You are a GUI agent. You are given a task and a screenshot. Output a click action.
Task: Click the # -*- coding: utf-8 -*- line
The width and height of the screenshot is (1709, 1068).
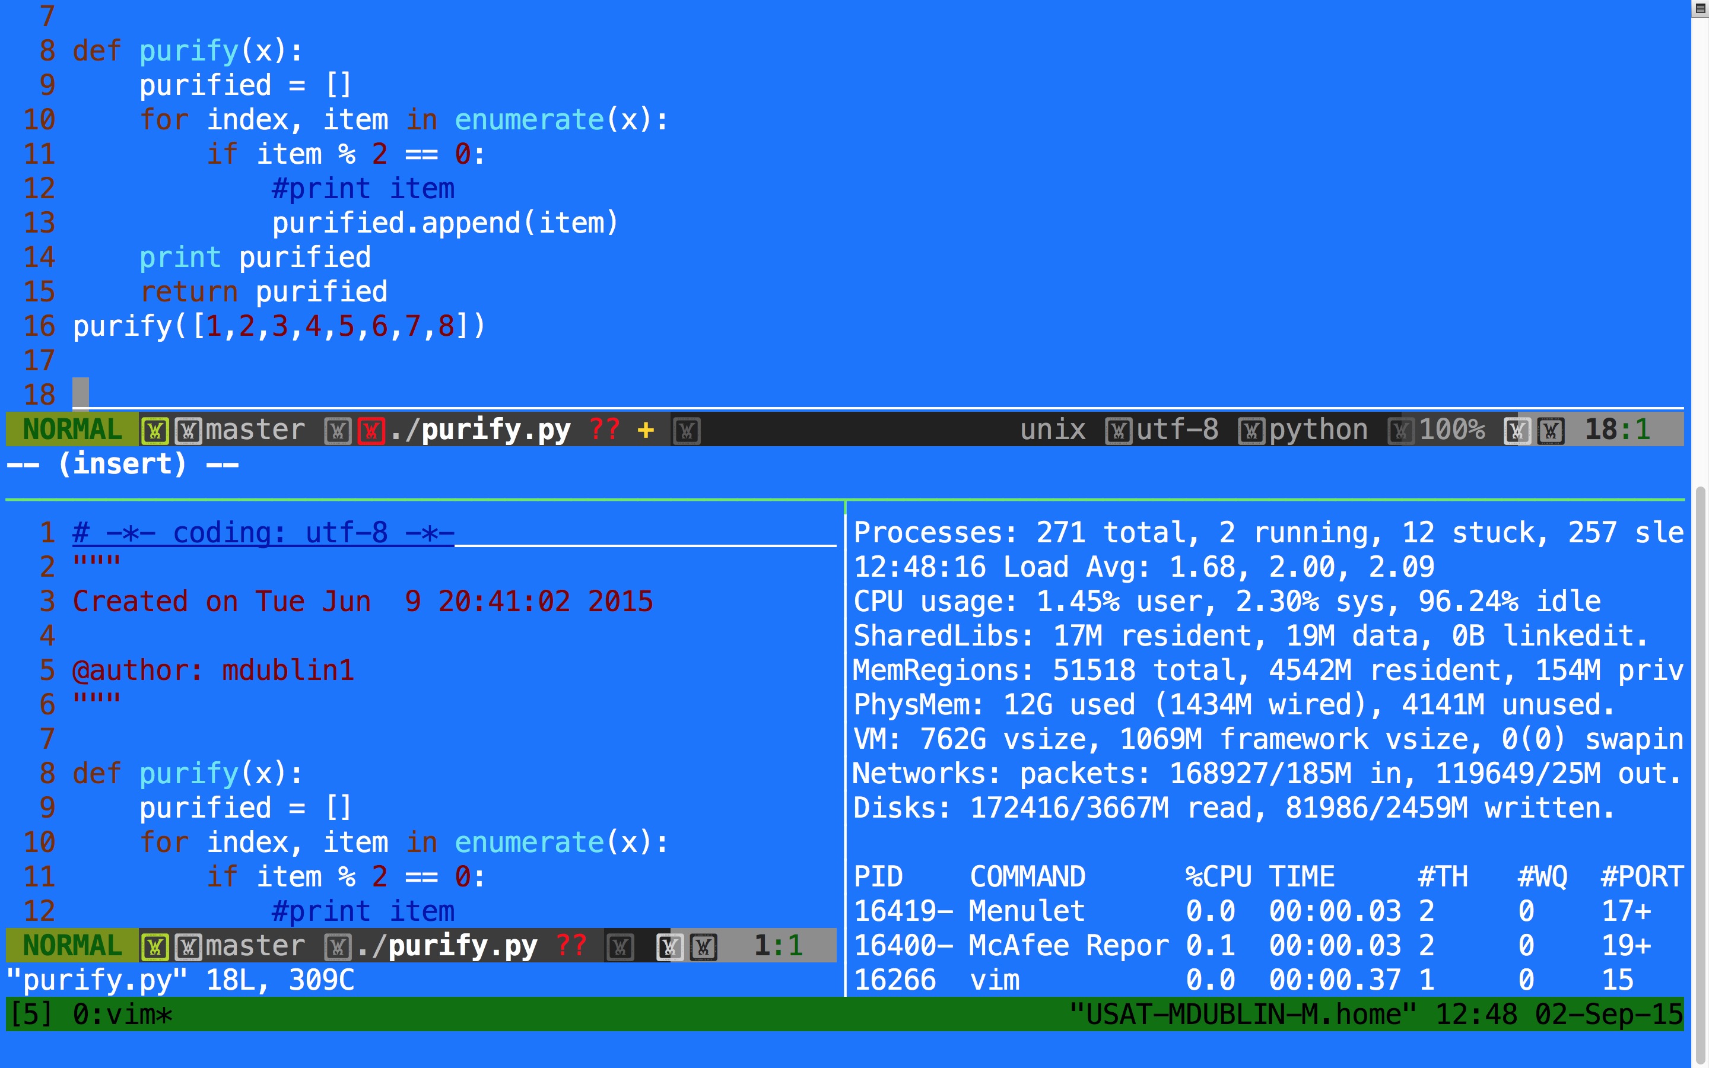263,533
